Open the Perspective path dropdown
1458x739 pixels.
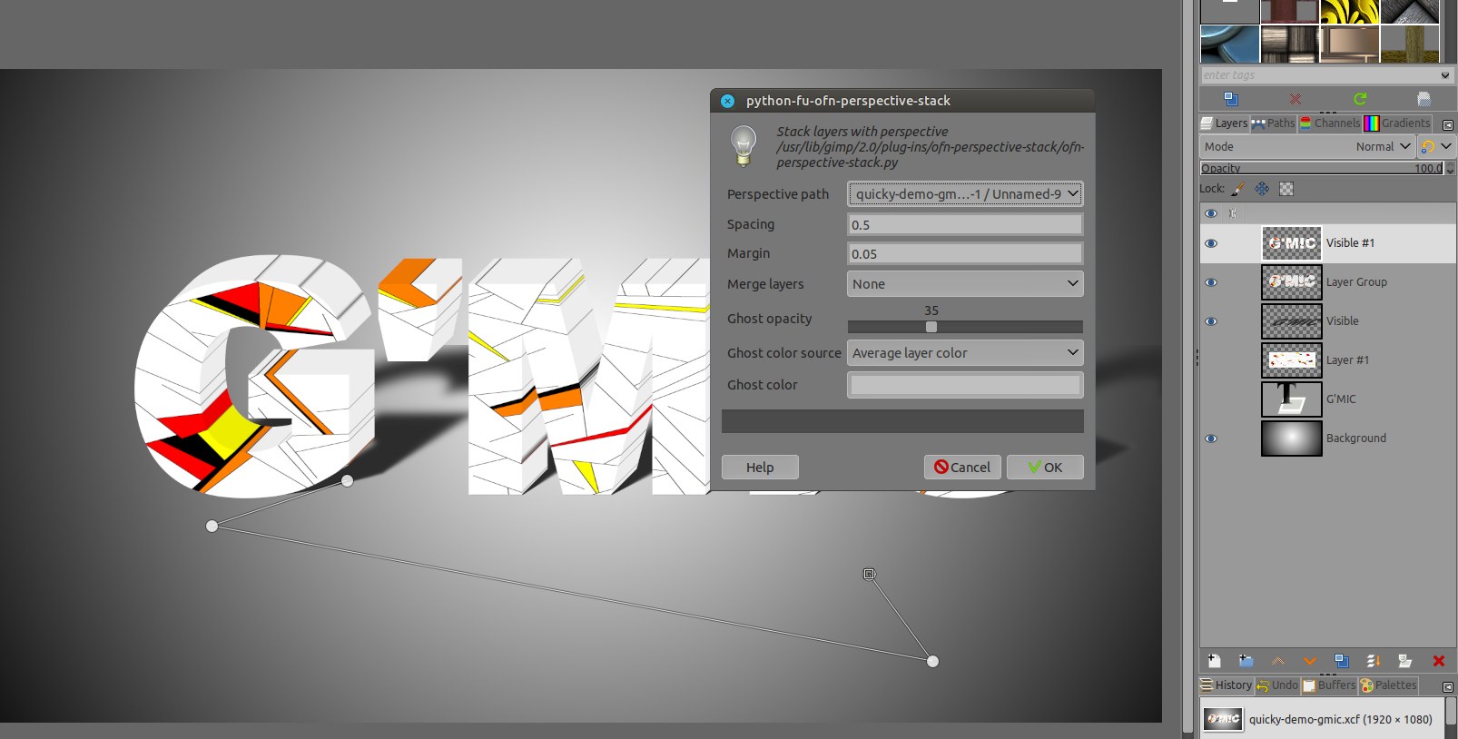(965, 193)
